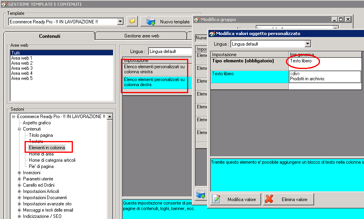Select Area web 1 in list
This screenshot has width=364, height=219.
click(x=21, y=58)
